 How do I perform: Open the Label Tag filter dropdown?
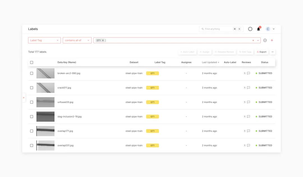(44, 40)
